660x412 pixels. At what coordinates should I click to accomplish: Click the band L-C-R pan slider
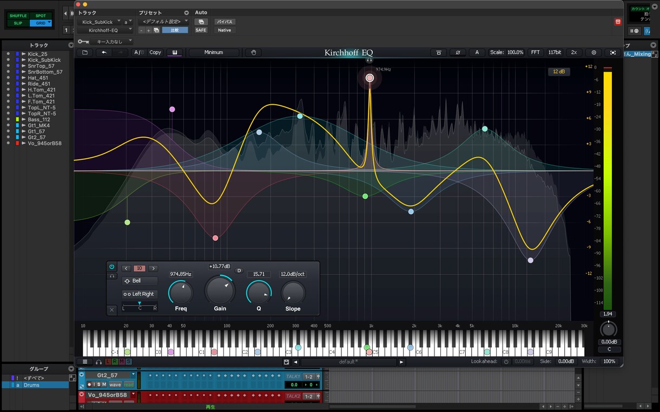click(140, 306)
